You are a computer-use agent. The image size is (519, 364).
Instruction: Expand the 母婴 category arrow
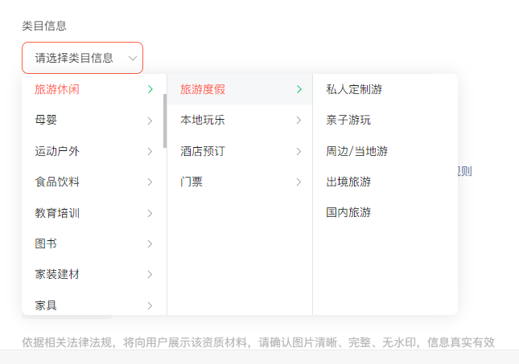(150, 121)
